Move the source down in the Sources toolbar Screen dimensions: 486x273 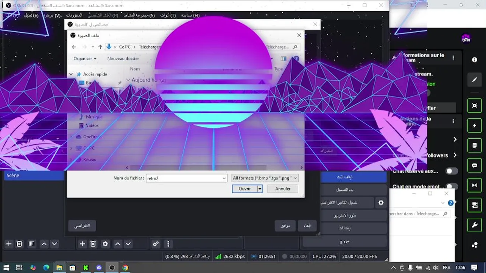[128, 244]
